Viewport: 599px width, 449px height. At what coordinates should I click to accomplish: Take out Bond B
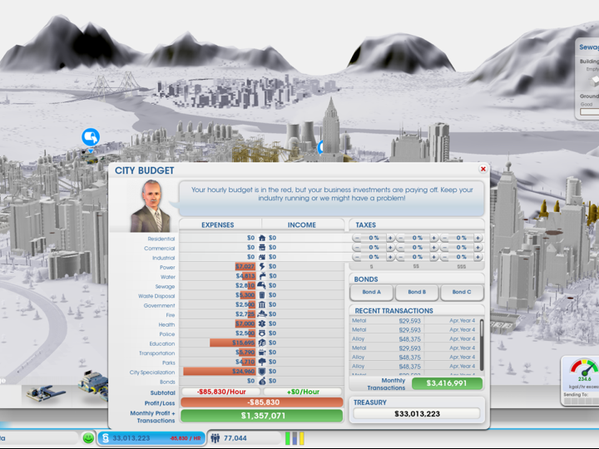[417, 292]
